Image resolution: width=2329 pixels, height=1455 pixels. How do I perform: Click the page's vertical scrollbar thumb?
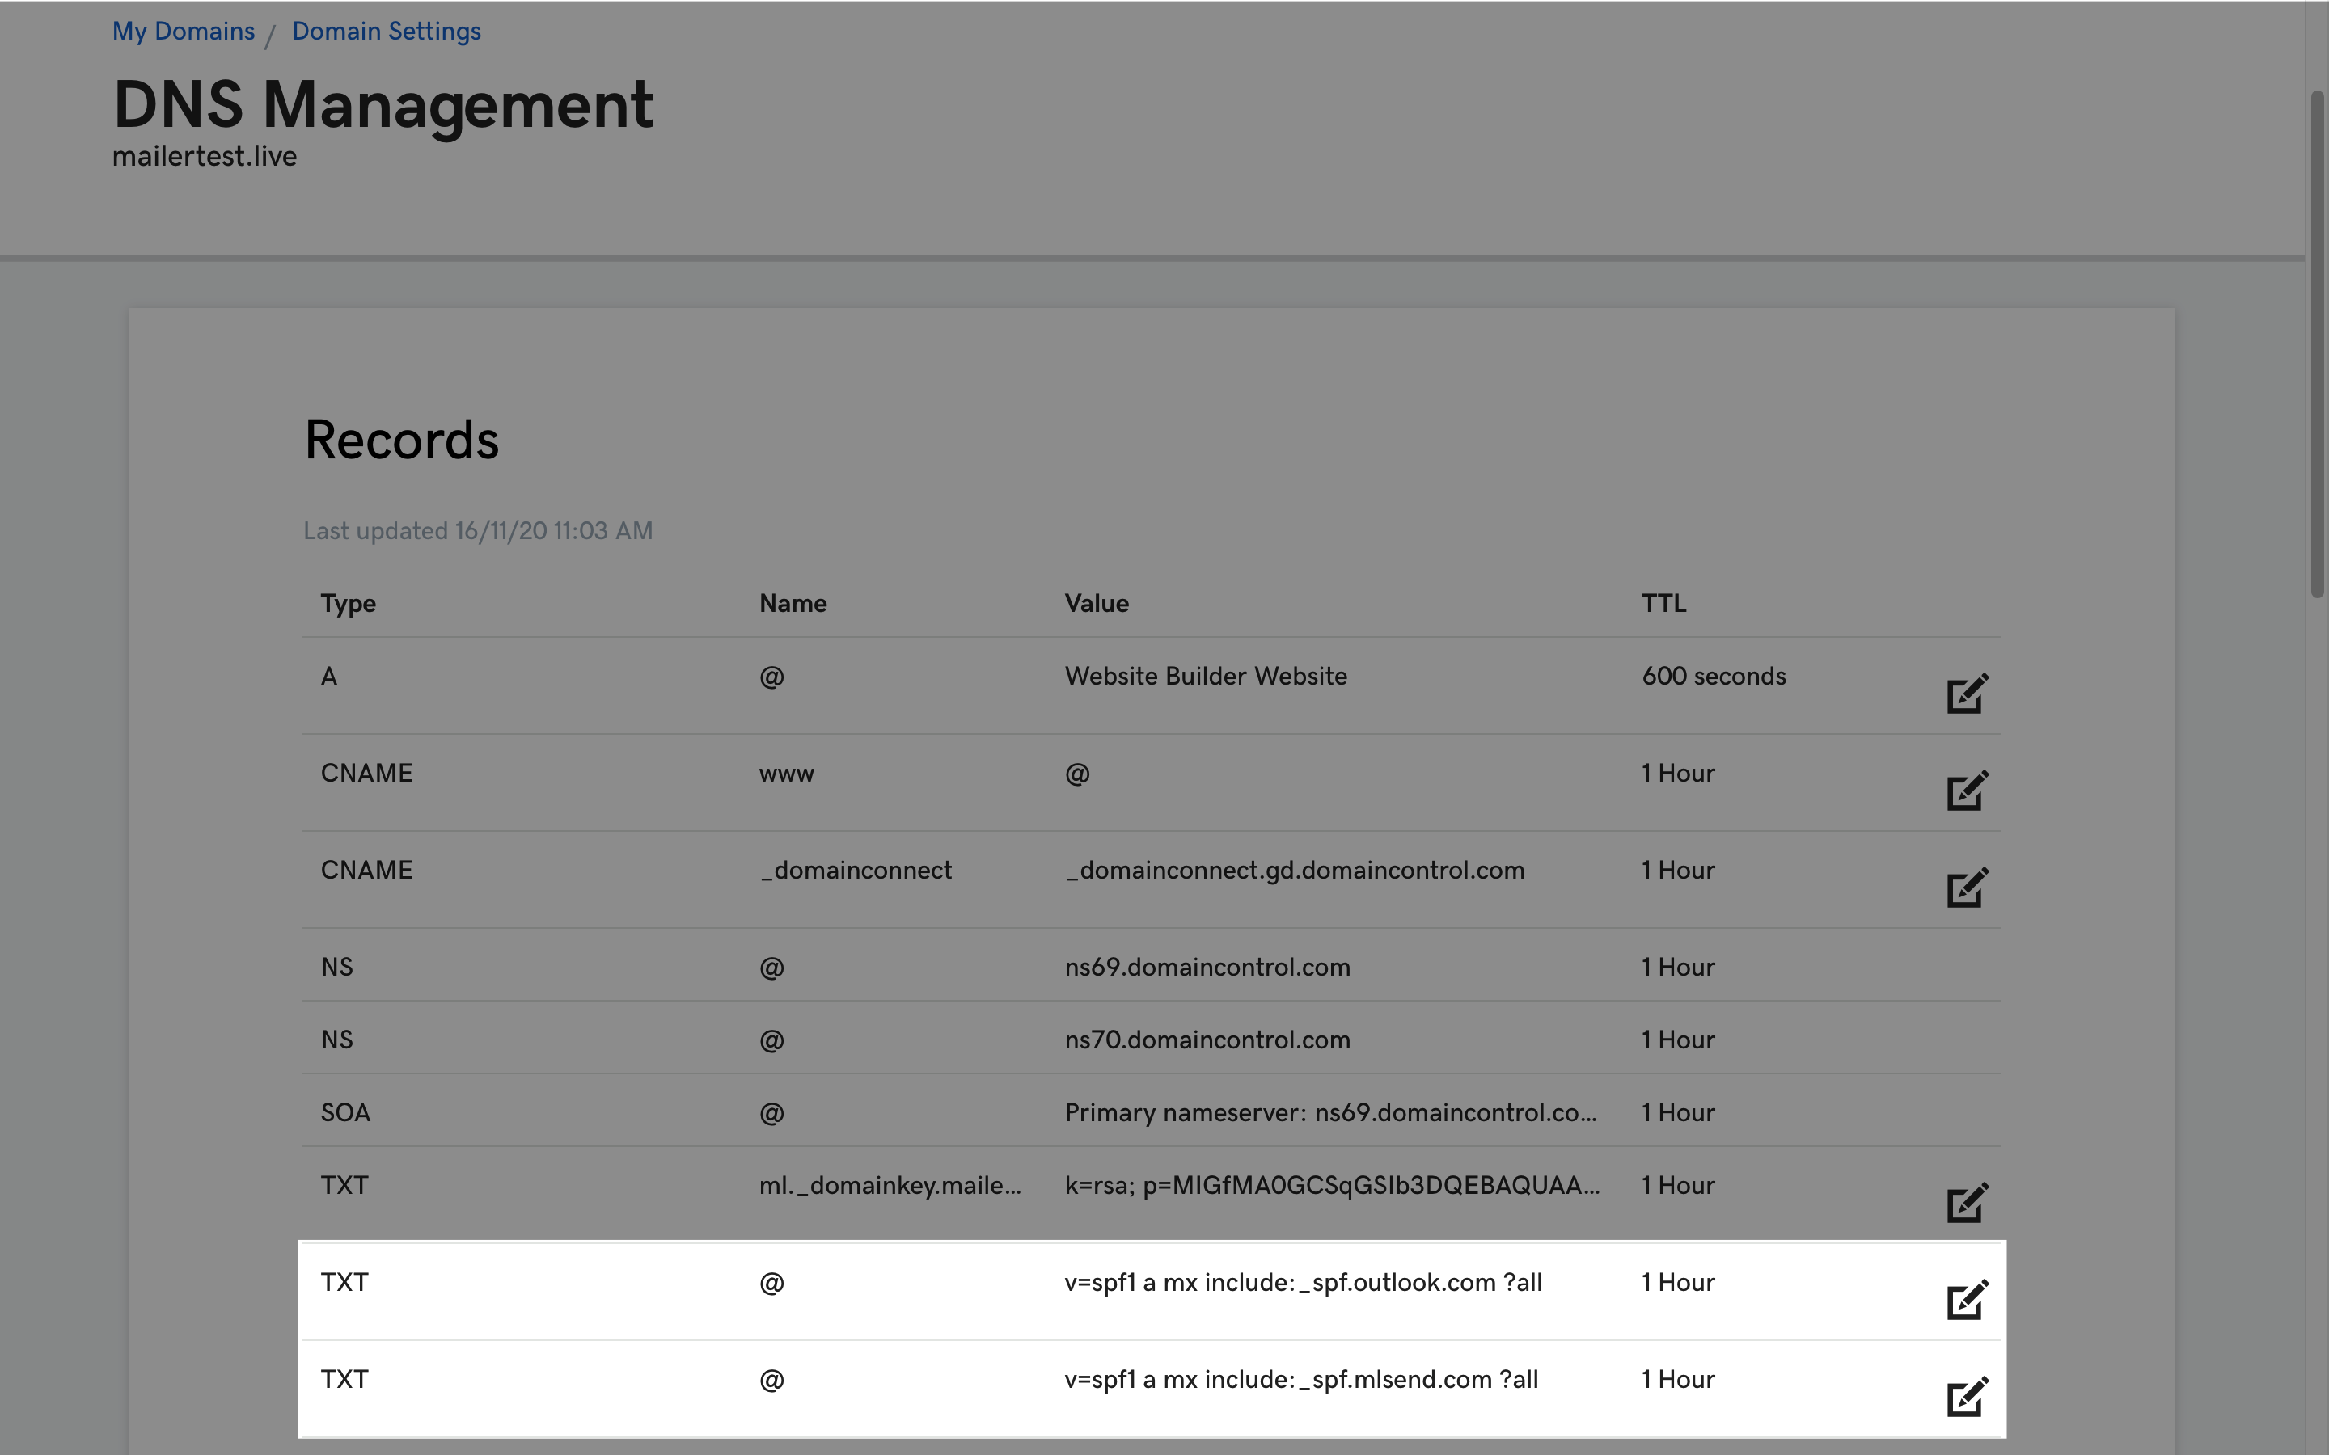coord(2317,344)
